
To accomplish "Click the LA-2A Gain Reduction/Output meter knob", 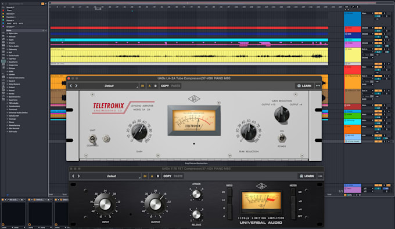I will coord(282,115).
